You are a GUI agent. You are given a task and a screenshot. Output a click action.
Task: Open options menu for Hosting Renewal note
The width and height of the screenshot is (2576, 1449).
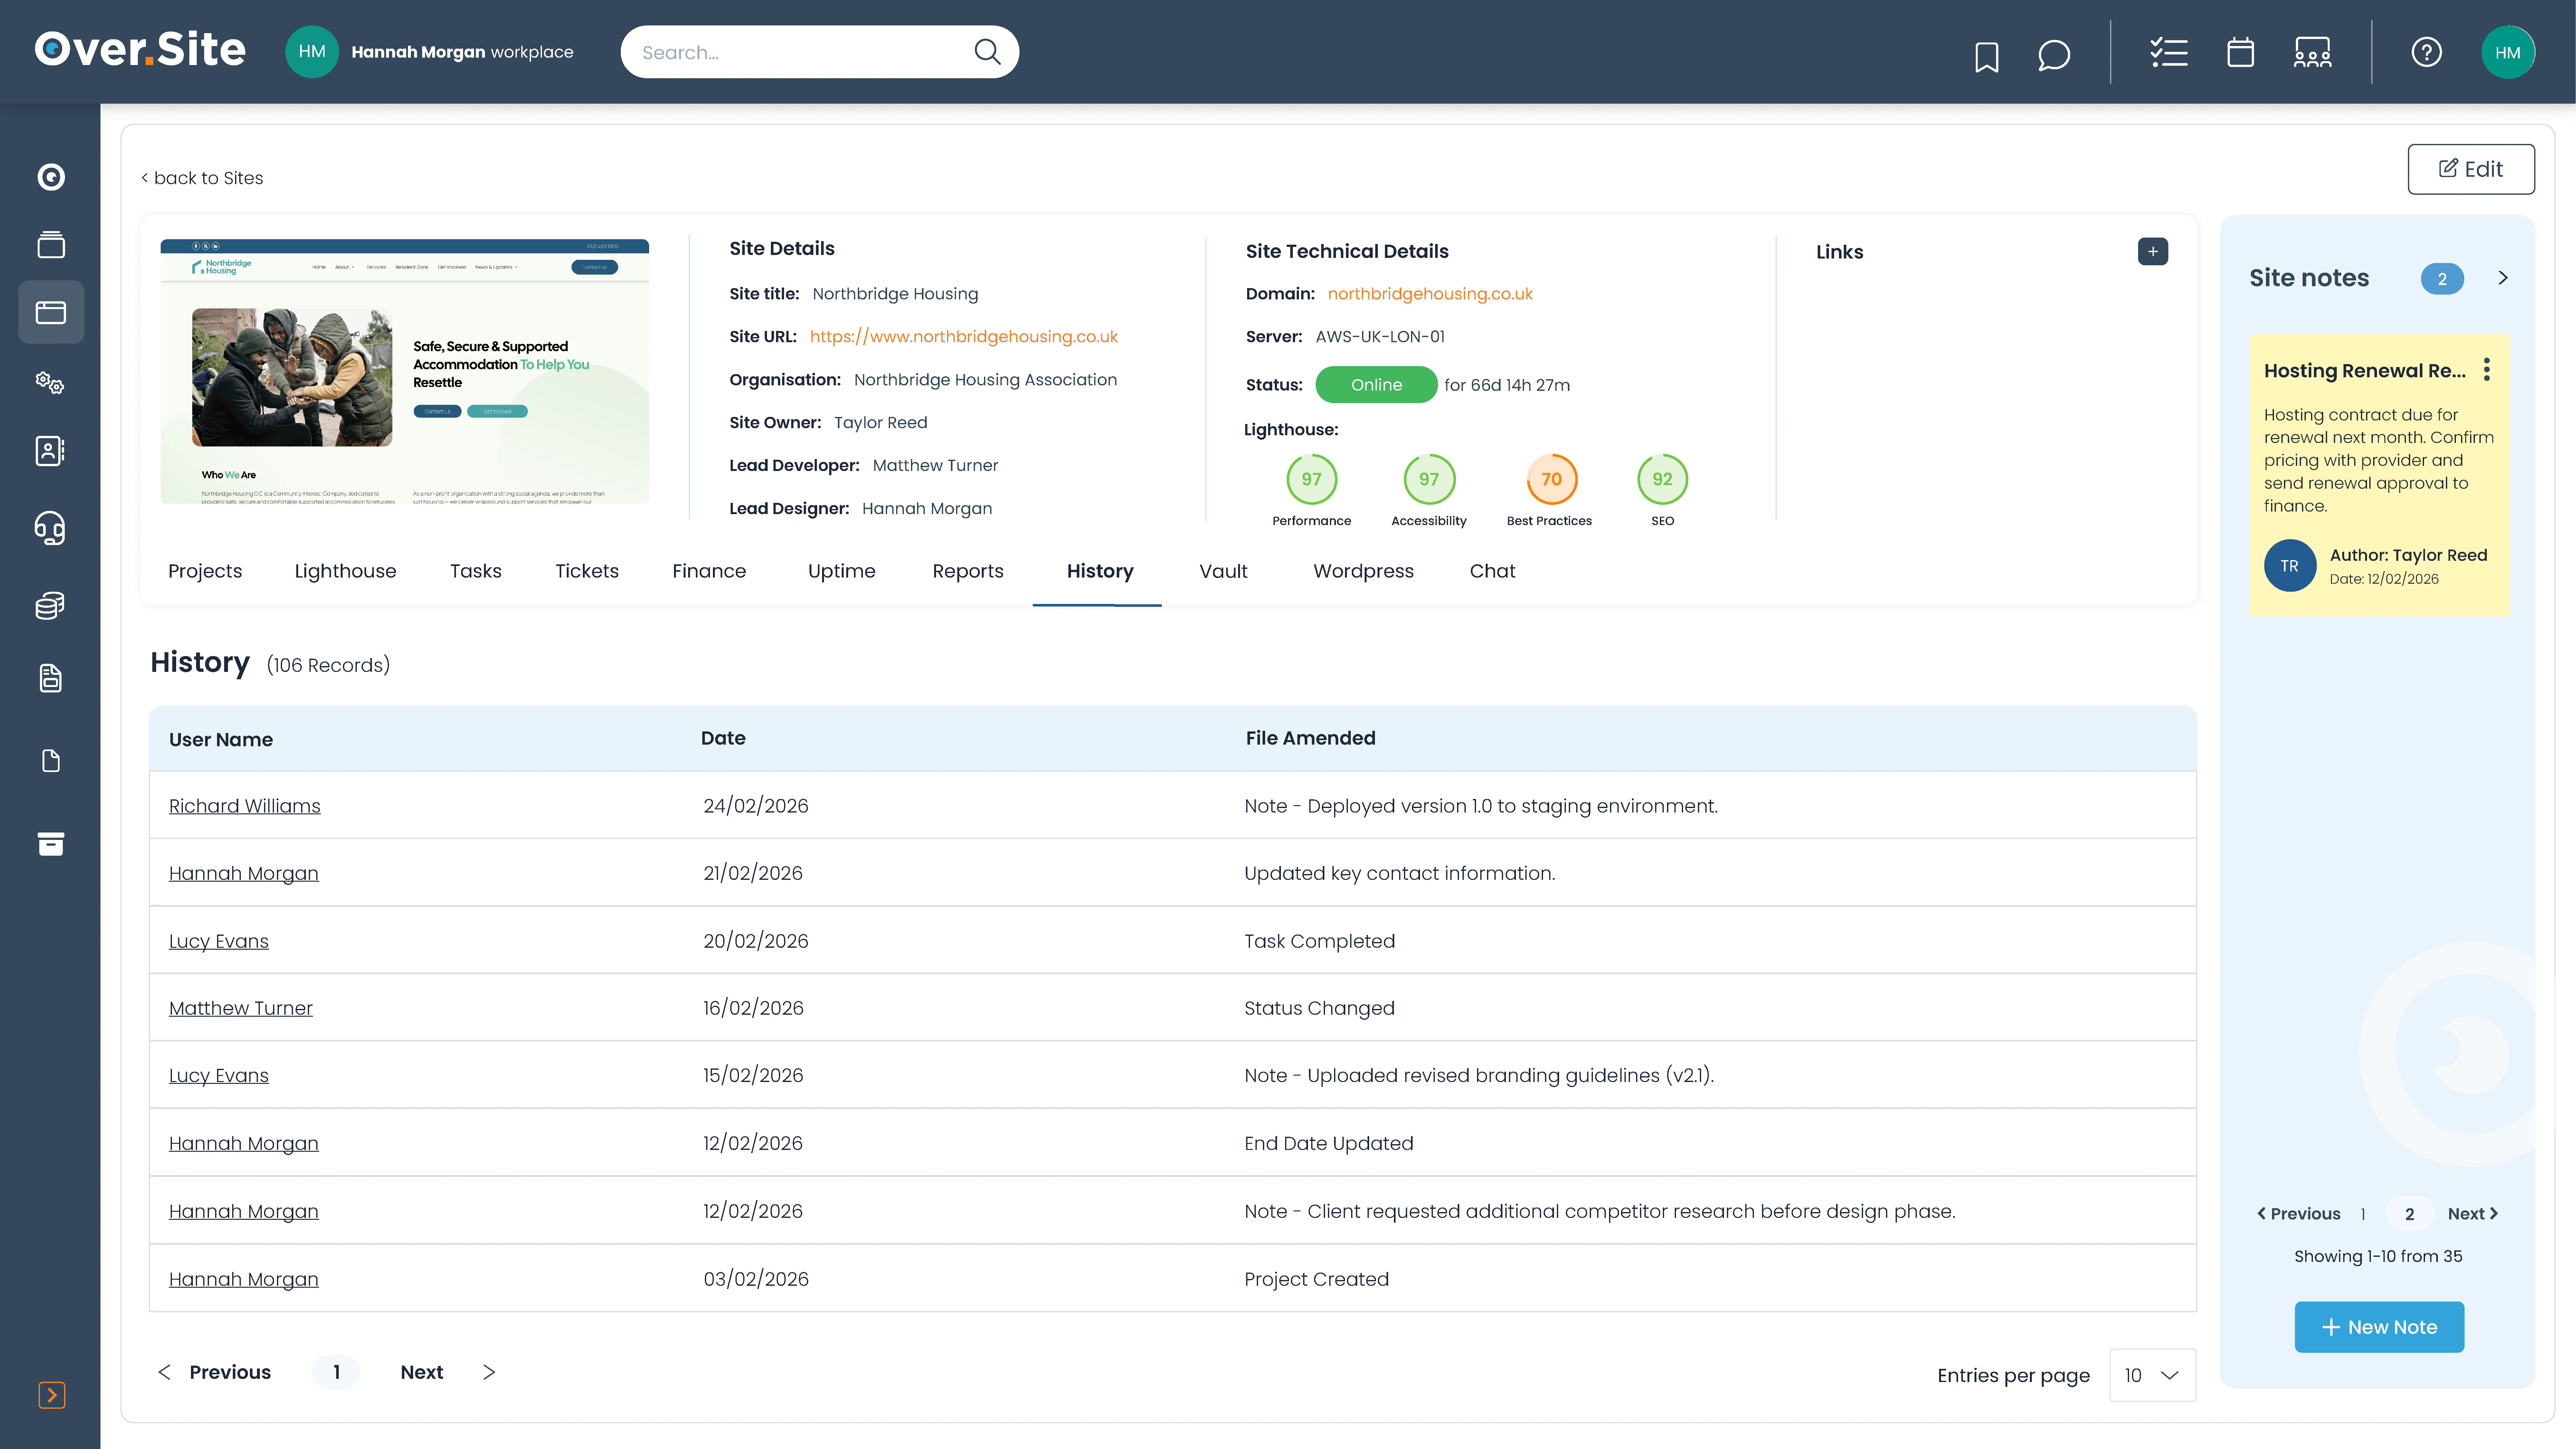[2487, 370]
